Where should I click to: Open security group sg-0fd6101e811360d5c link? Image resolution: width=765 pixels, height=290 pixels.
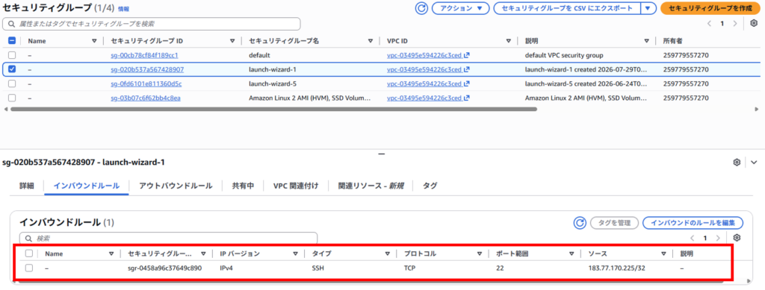(x=146, y=83)
